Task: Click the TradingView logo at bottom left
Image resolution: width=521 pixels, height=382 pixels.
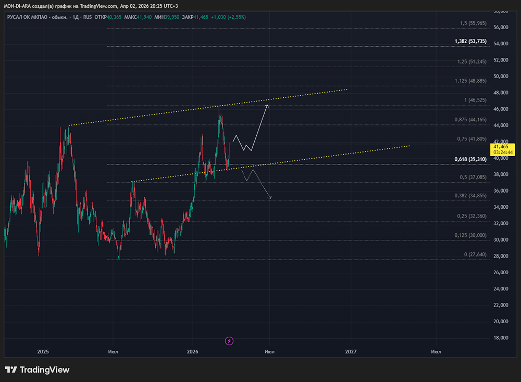Action: point(37,370)
